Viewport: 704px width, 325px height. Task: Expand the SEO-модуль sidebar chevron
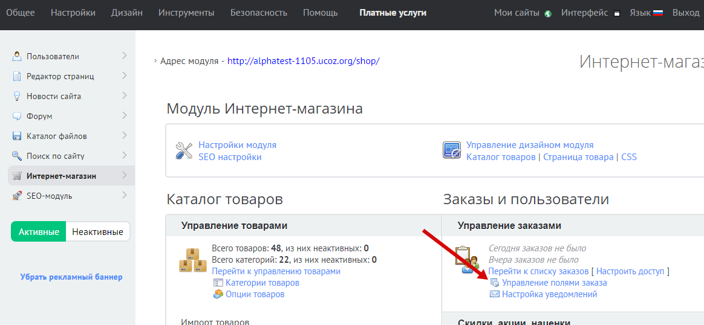[x=124, y=195]
